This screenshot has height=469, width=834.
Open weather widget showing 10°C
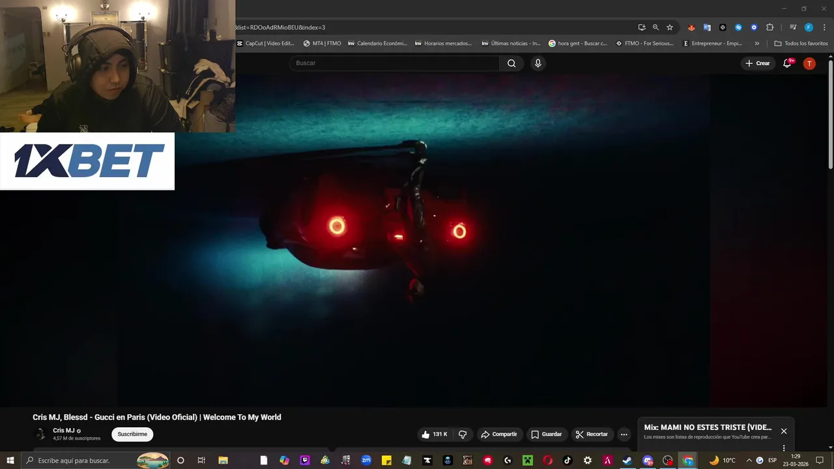coord(723,461)
